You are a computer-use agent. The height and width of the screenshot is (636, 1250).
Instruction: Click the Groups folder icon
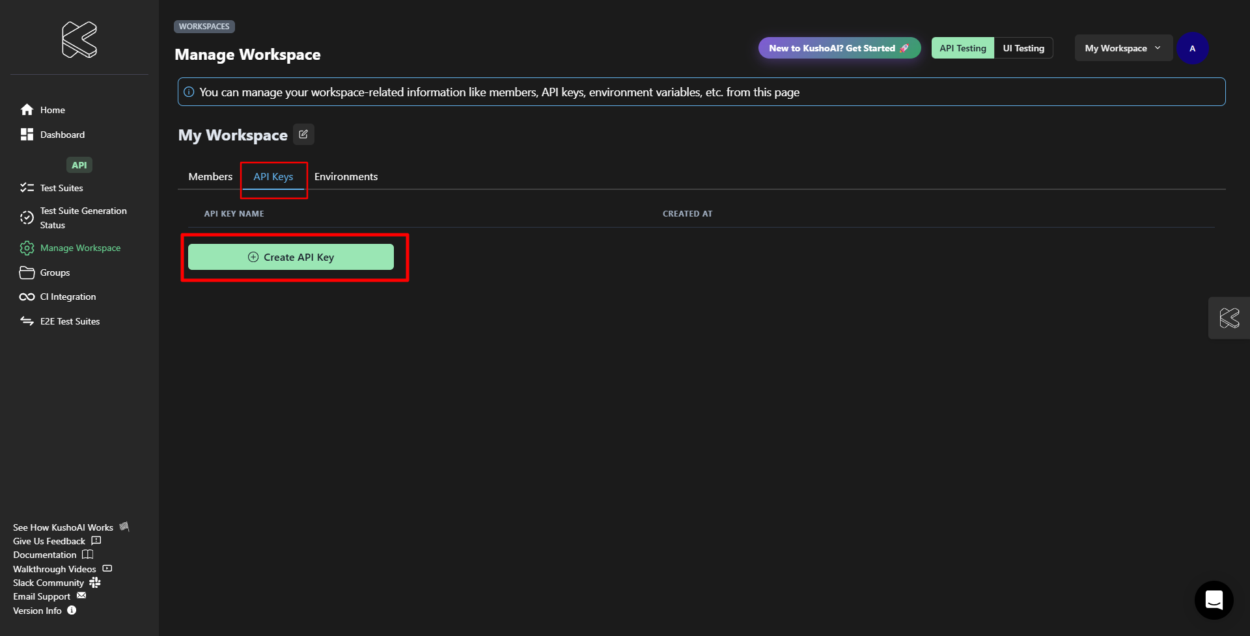click(x=27, y=272)
